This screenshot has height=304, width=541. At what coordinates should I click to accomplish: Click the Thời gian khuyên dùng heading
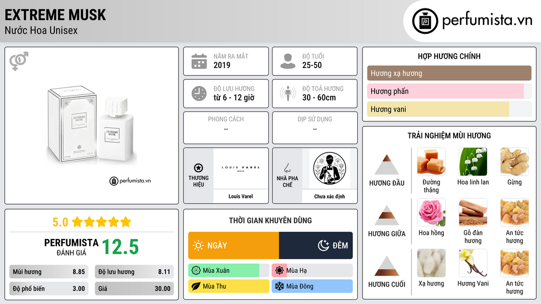tap(270, 221)
